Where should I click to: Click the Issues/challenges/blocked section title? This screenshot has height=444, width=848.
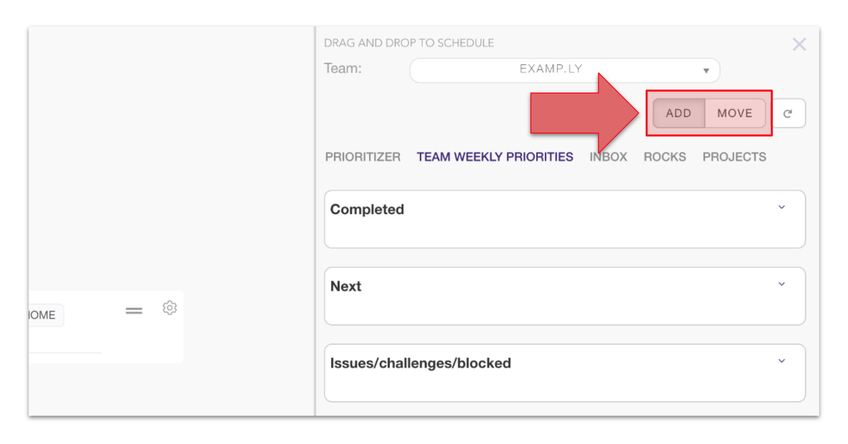[420, 363]
